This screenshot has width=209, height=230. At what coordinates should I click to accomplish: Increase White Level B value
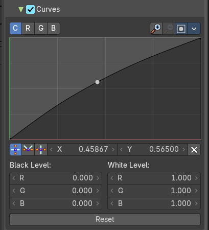click(196, 203)
